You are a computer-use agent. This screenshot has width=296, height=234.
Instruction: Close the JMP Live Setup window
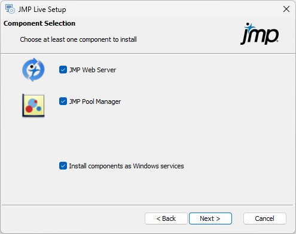[286, 9]
